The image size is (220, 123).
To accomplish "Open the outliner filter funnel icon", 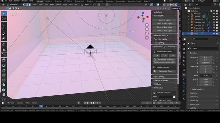I will [215, 4].
